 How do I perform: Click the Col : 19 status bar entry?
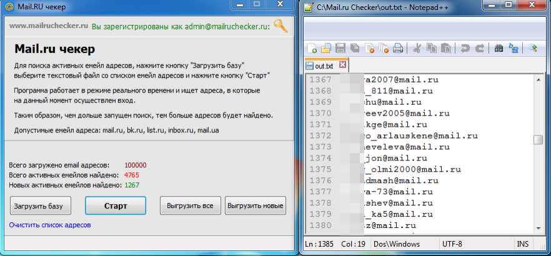353,244
